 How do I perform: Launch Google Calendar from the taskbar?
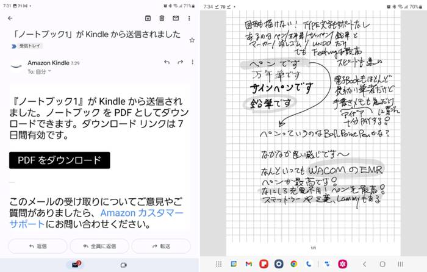click(234, 264)
